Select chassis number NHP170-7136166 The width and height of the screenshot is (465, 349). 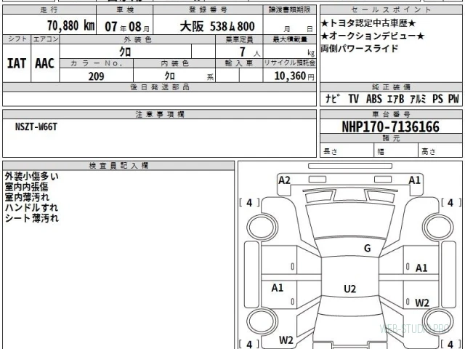point(391,127)
